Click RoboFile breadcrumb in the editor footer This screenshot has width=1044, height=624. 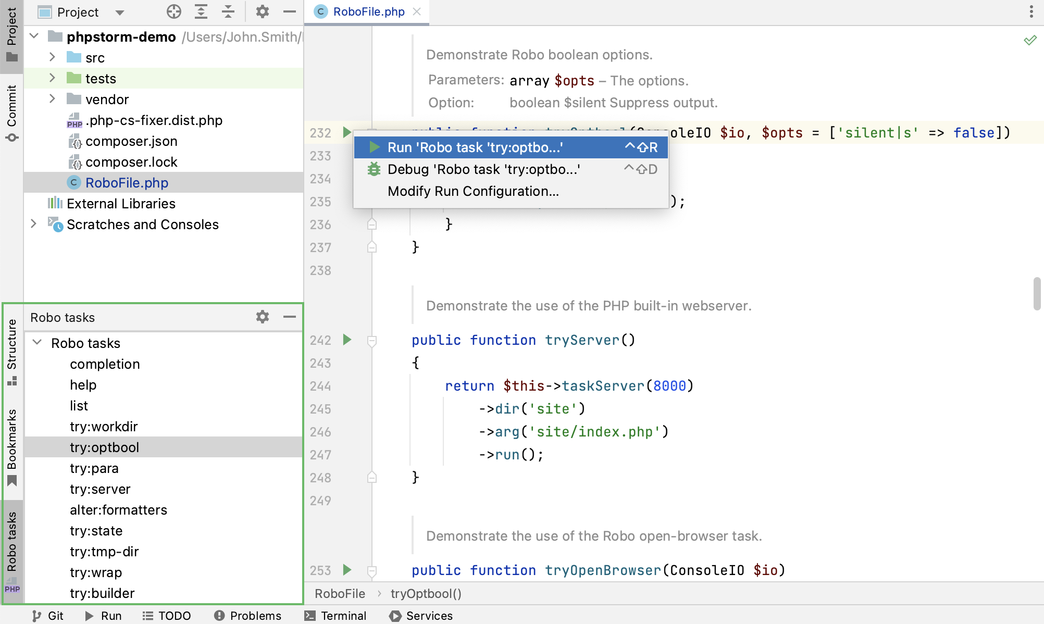(x=340, y=594)
